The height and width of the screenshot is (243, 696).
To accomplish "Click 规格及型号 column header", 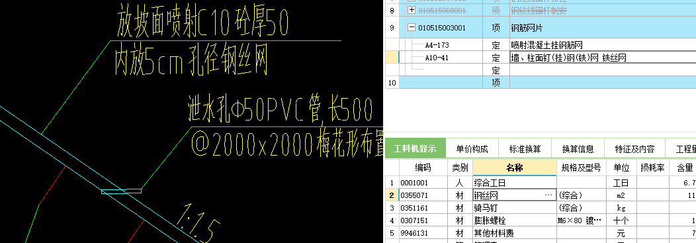I will pyautogui.click(x=582, y=168).
